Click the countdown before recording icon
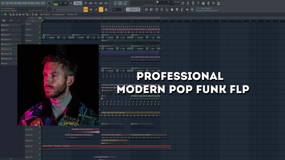 (x=96, y=3)
